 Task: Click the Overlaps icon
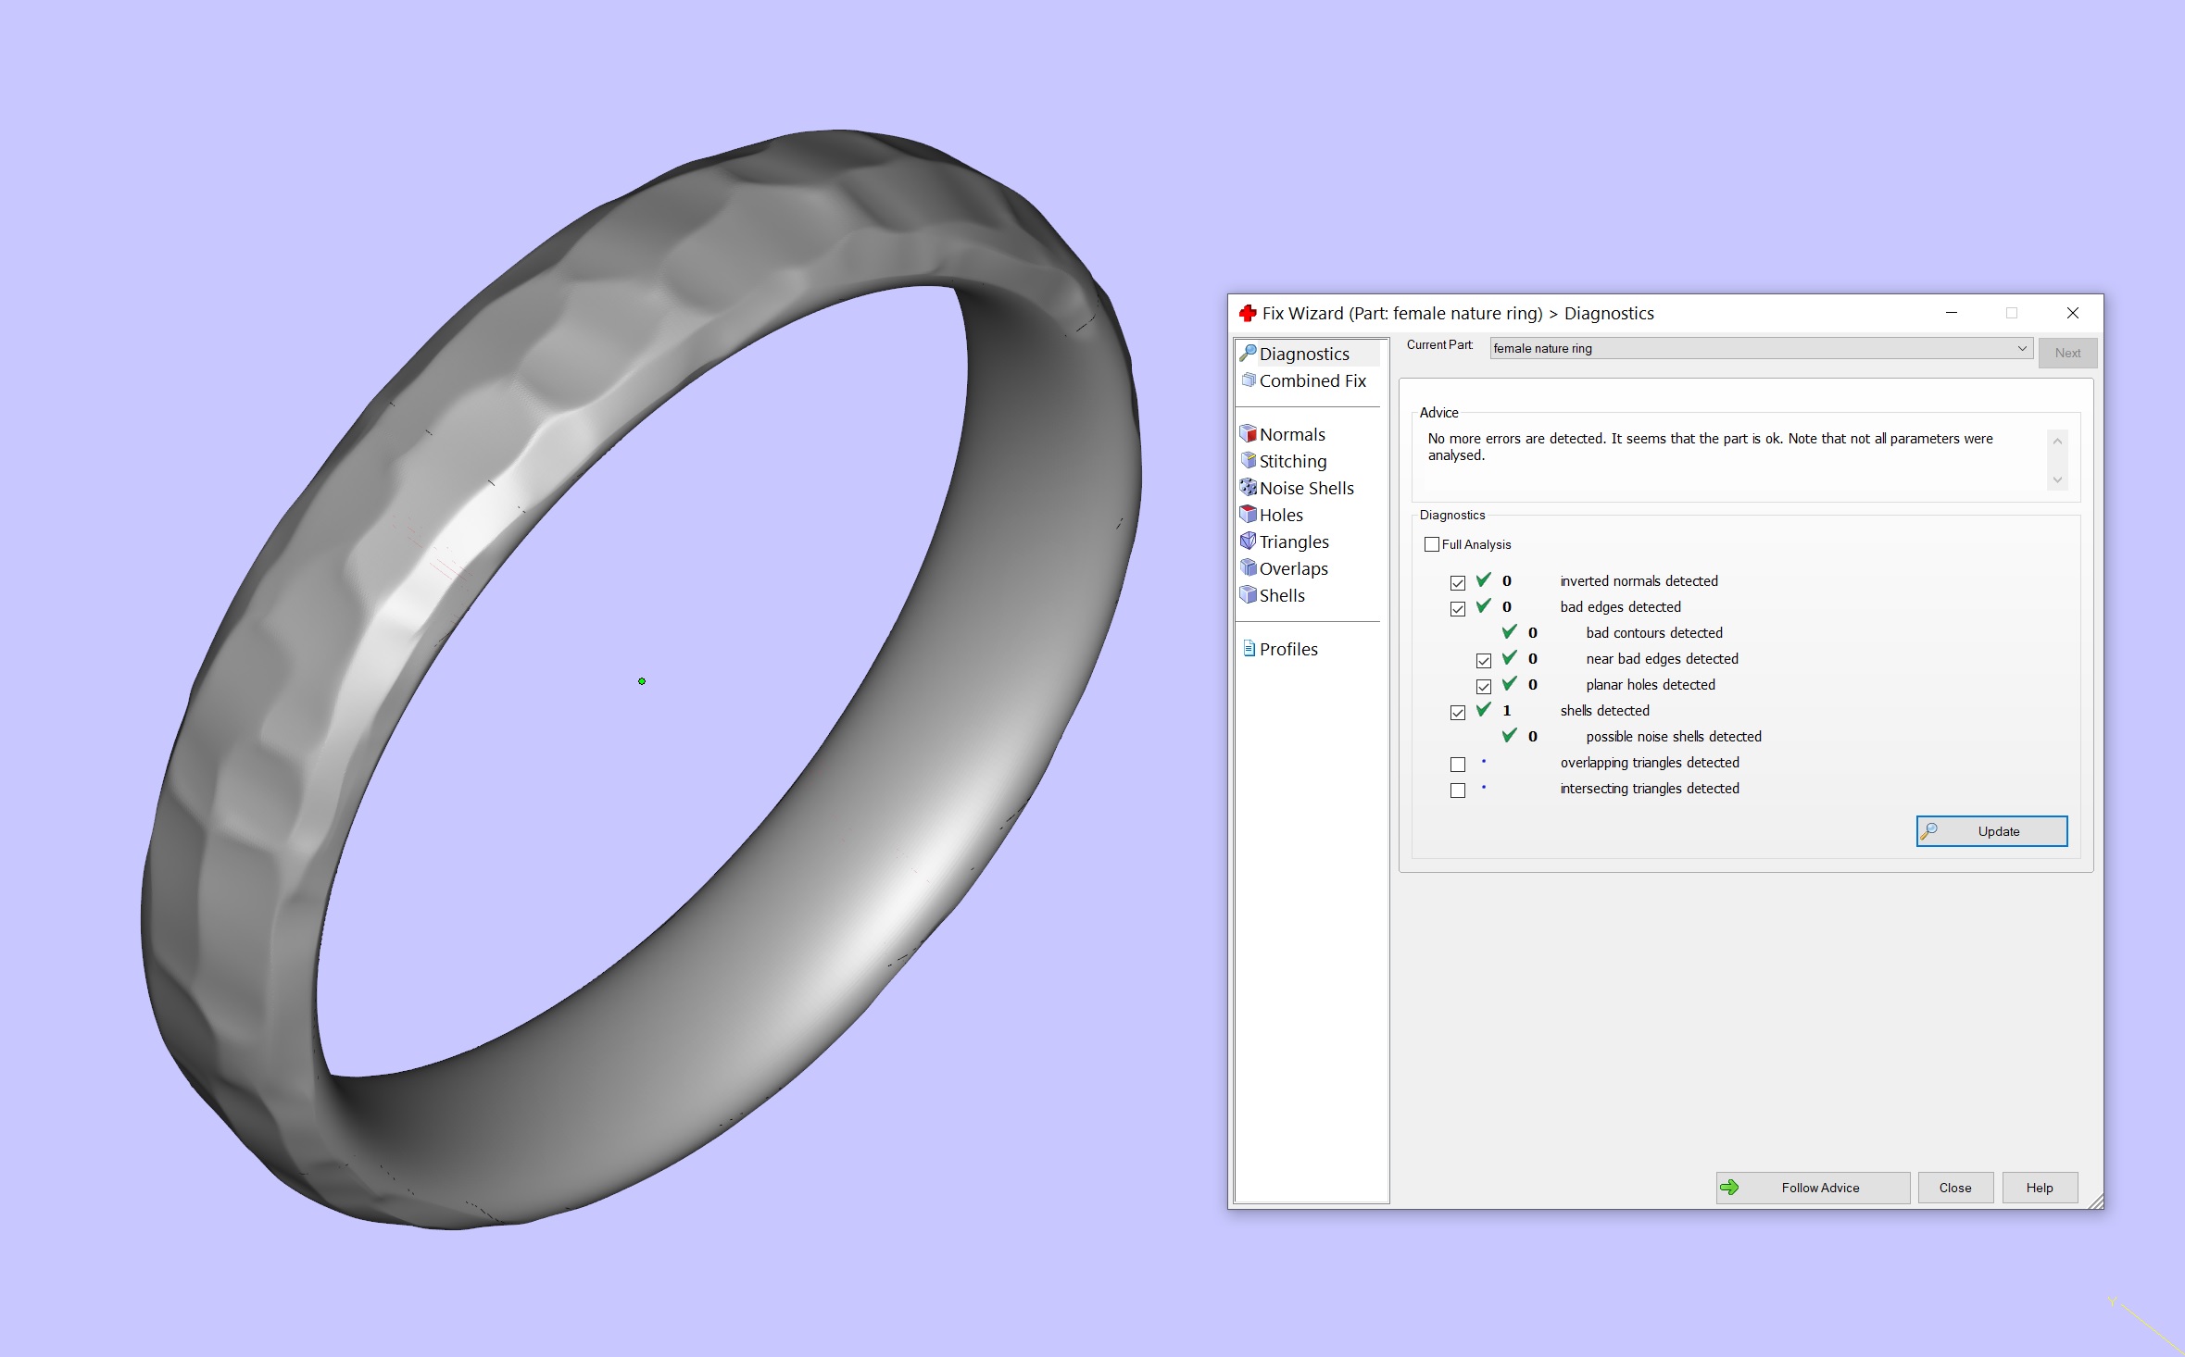1249,568
